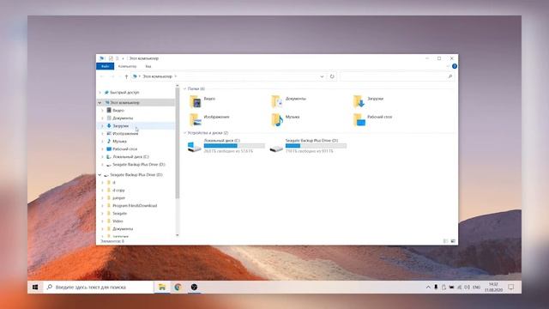This screenshot has width=549, height=309.
Task: Click inside the Explorer search field
Action: 393,76
